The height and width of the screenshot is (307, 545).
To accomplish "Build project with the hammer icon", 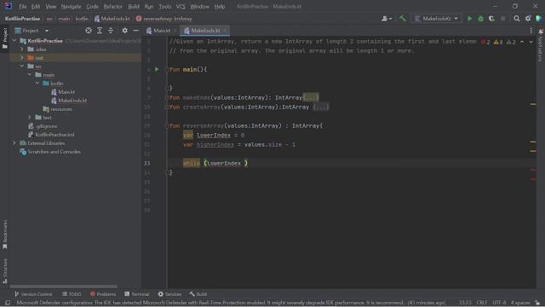I will click(x=403, y=19).
